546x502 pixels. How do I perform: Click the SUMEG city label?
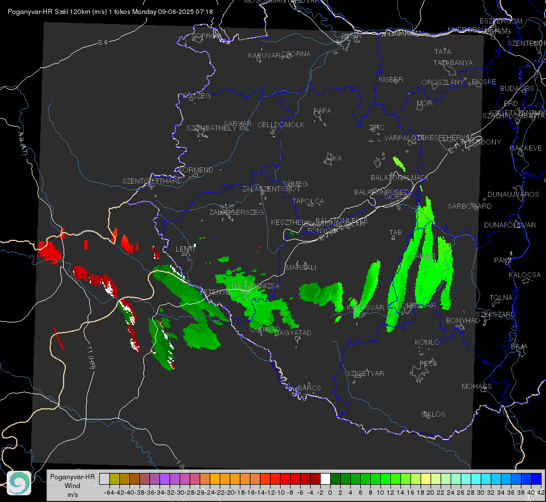[295, 184]
